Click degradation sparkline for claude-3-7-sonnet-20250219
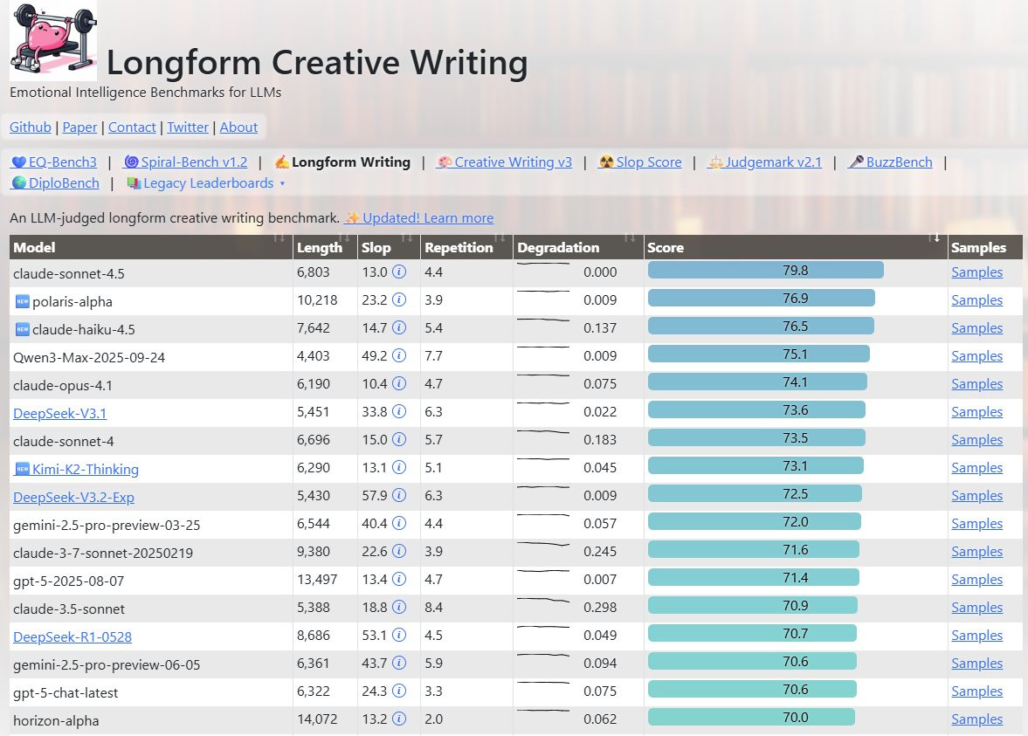Viewport: 1028px width, 736px height. tap(543, 543)
